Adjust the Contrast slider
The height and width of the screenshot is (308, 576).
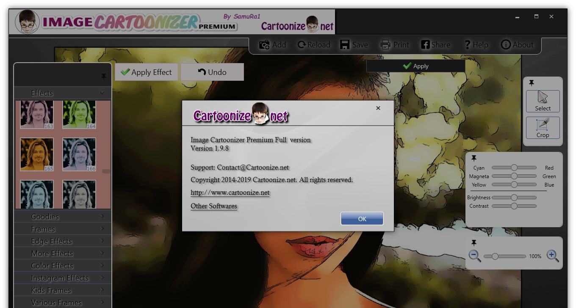tap(514, 206)
